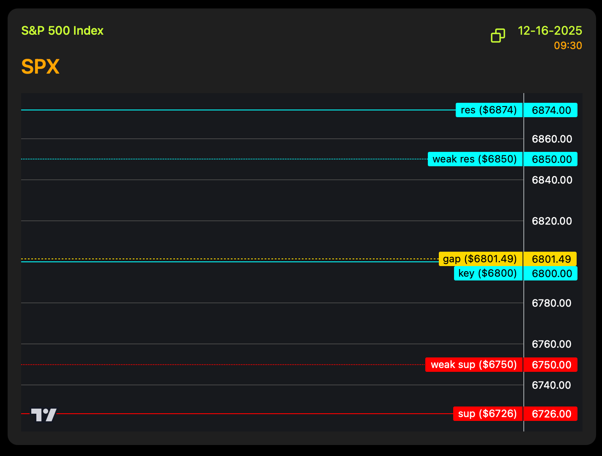602x456 pixels.
Task: Select the sup ($6726) level label
Action: (487, 414)
